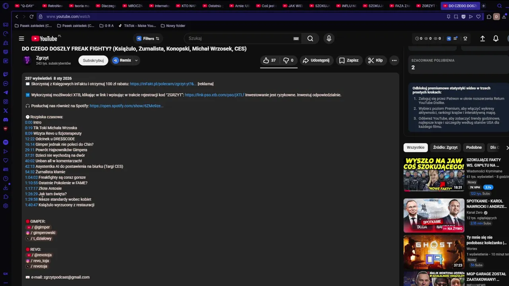Save video with Zapisz button
The image size is (509, 286).
(349, 60)
